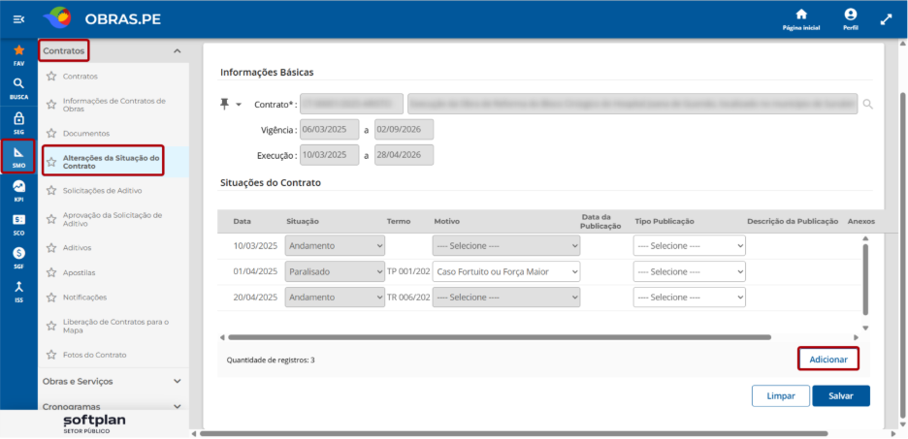Screen dimensions: 908x439
Task: Favorite the Documentos item star
Action: coord(51,134)
